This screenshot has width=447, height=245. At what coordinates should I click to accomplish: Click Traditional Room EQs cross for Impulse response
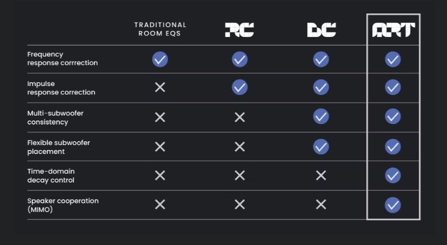(160, 87)
